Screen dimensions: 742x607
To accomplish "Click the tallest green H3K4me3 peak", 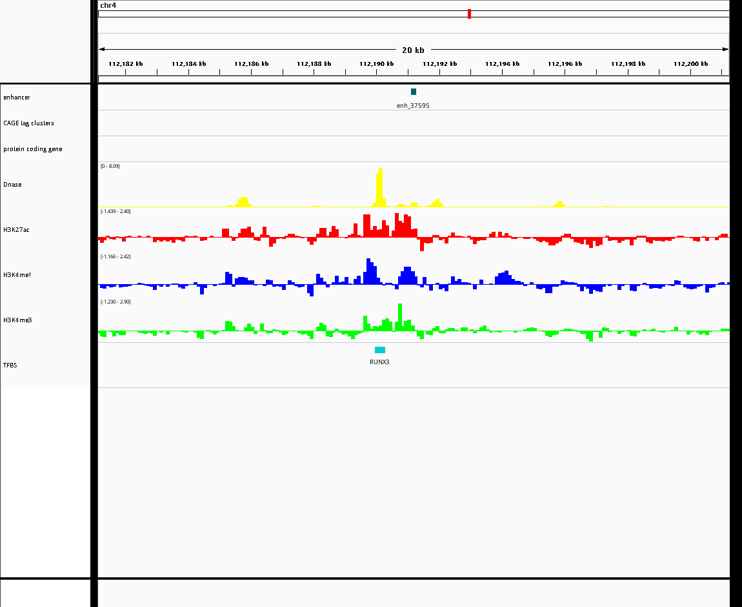I will coord(400,317).
